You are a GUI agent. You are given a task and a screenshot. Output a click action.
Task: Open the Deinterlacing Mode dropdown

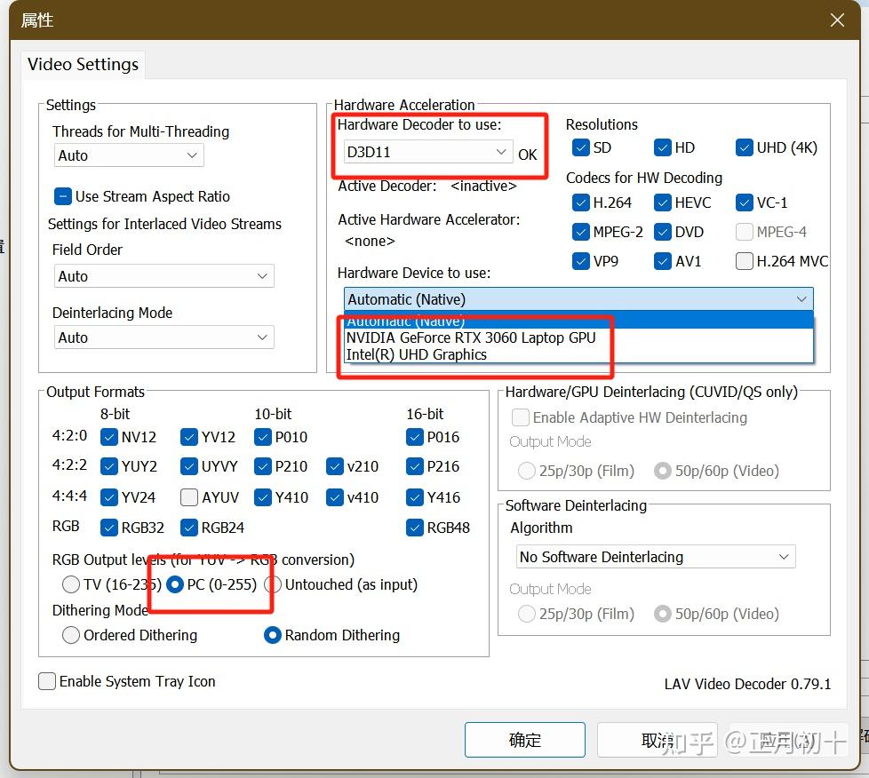164,337
